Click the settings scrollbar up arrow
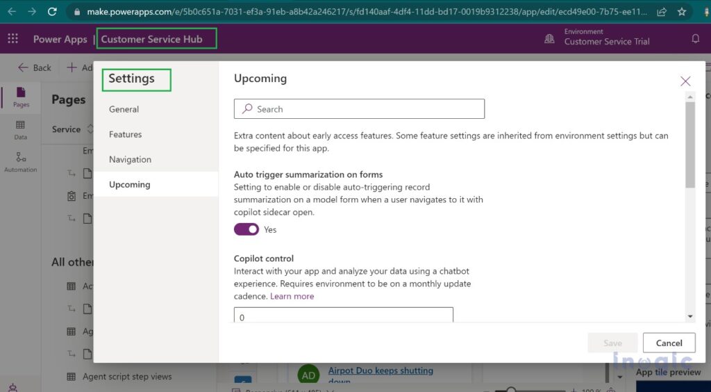This screenshot has height=392, width=711. pos(690,96)
